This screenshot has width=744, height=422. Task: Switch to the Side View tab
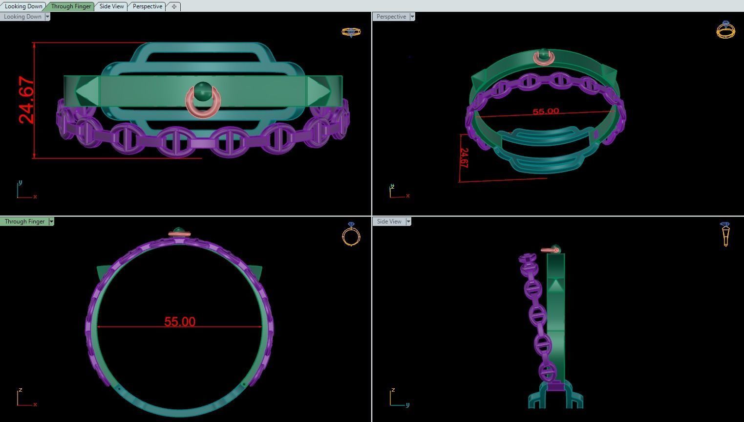pos(111,6)
